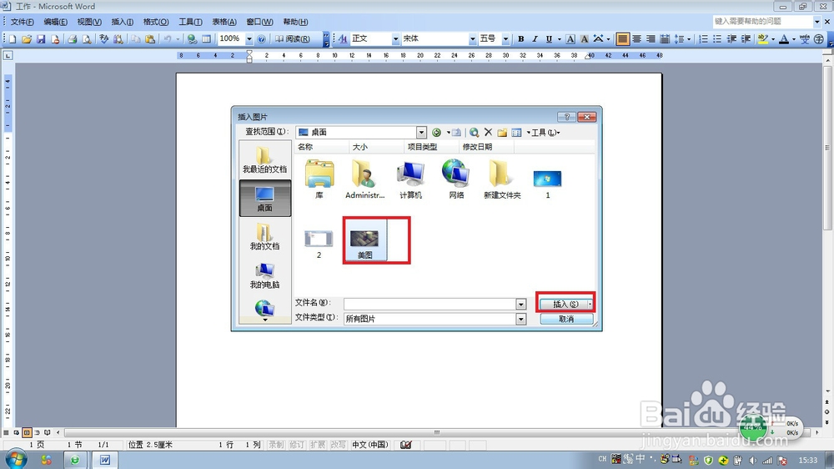Click the Styles and Formatting icon
Screen dimensions: 834x469
[x=343, y=39]
